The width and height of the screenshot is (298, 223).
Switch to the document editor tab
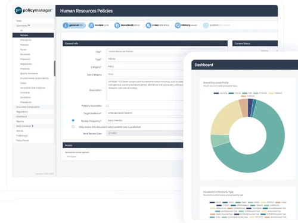point(128,25)
